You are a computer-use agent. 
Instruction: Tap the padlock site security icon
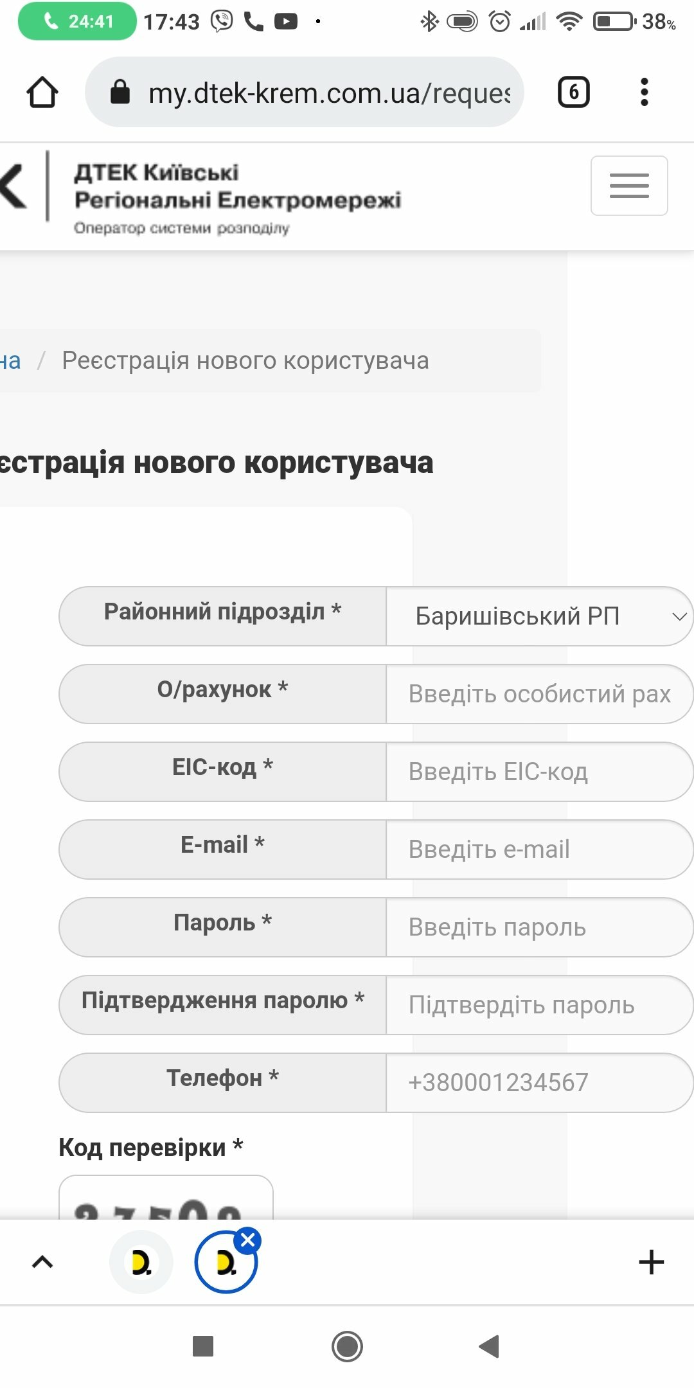click(120, 92)
